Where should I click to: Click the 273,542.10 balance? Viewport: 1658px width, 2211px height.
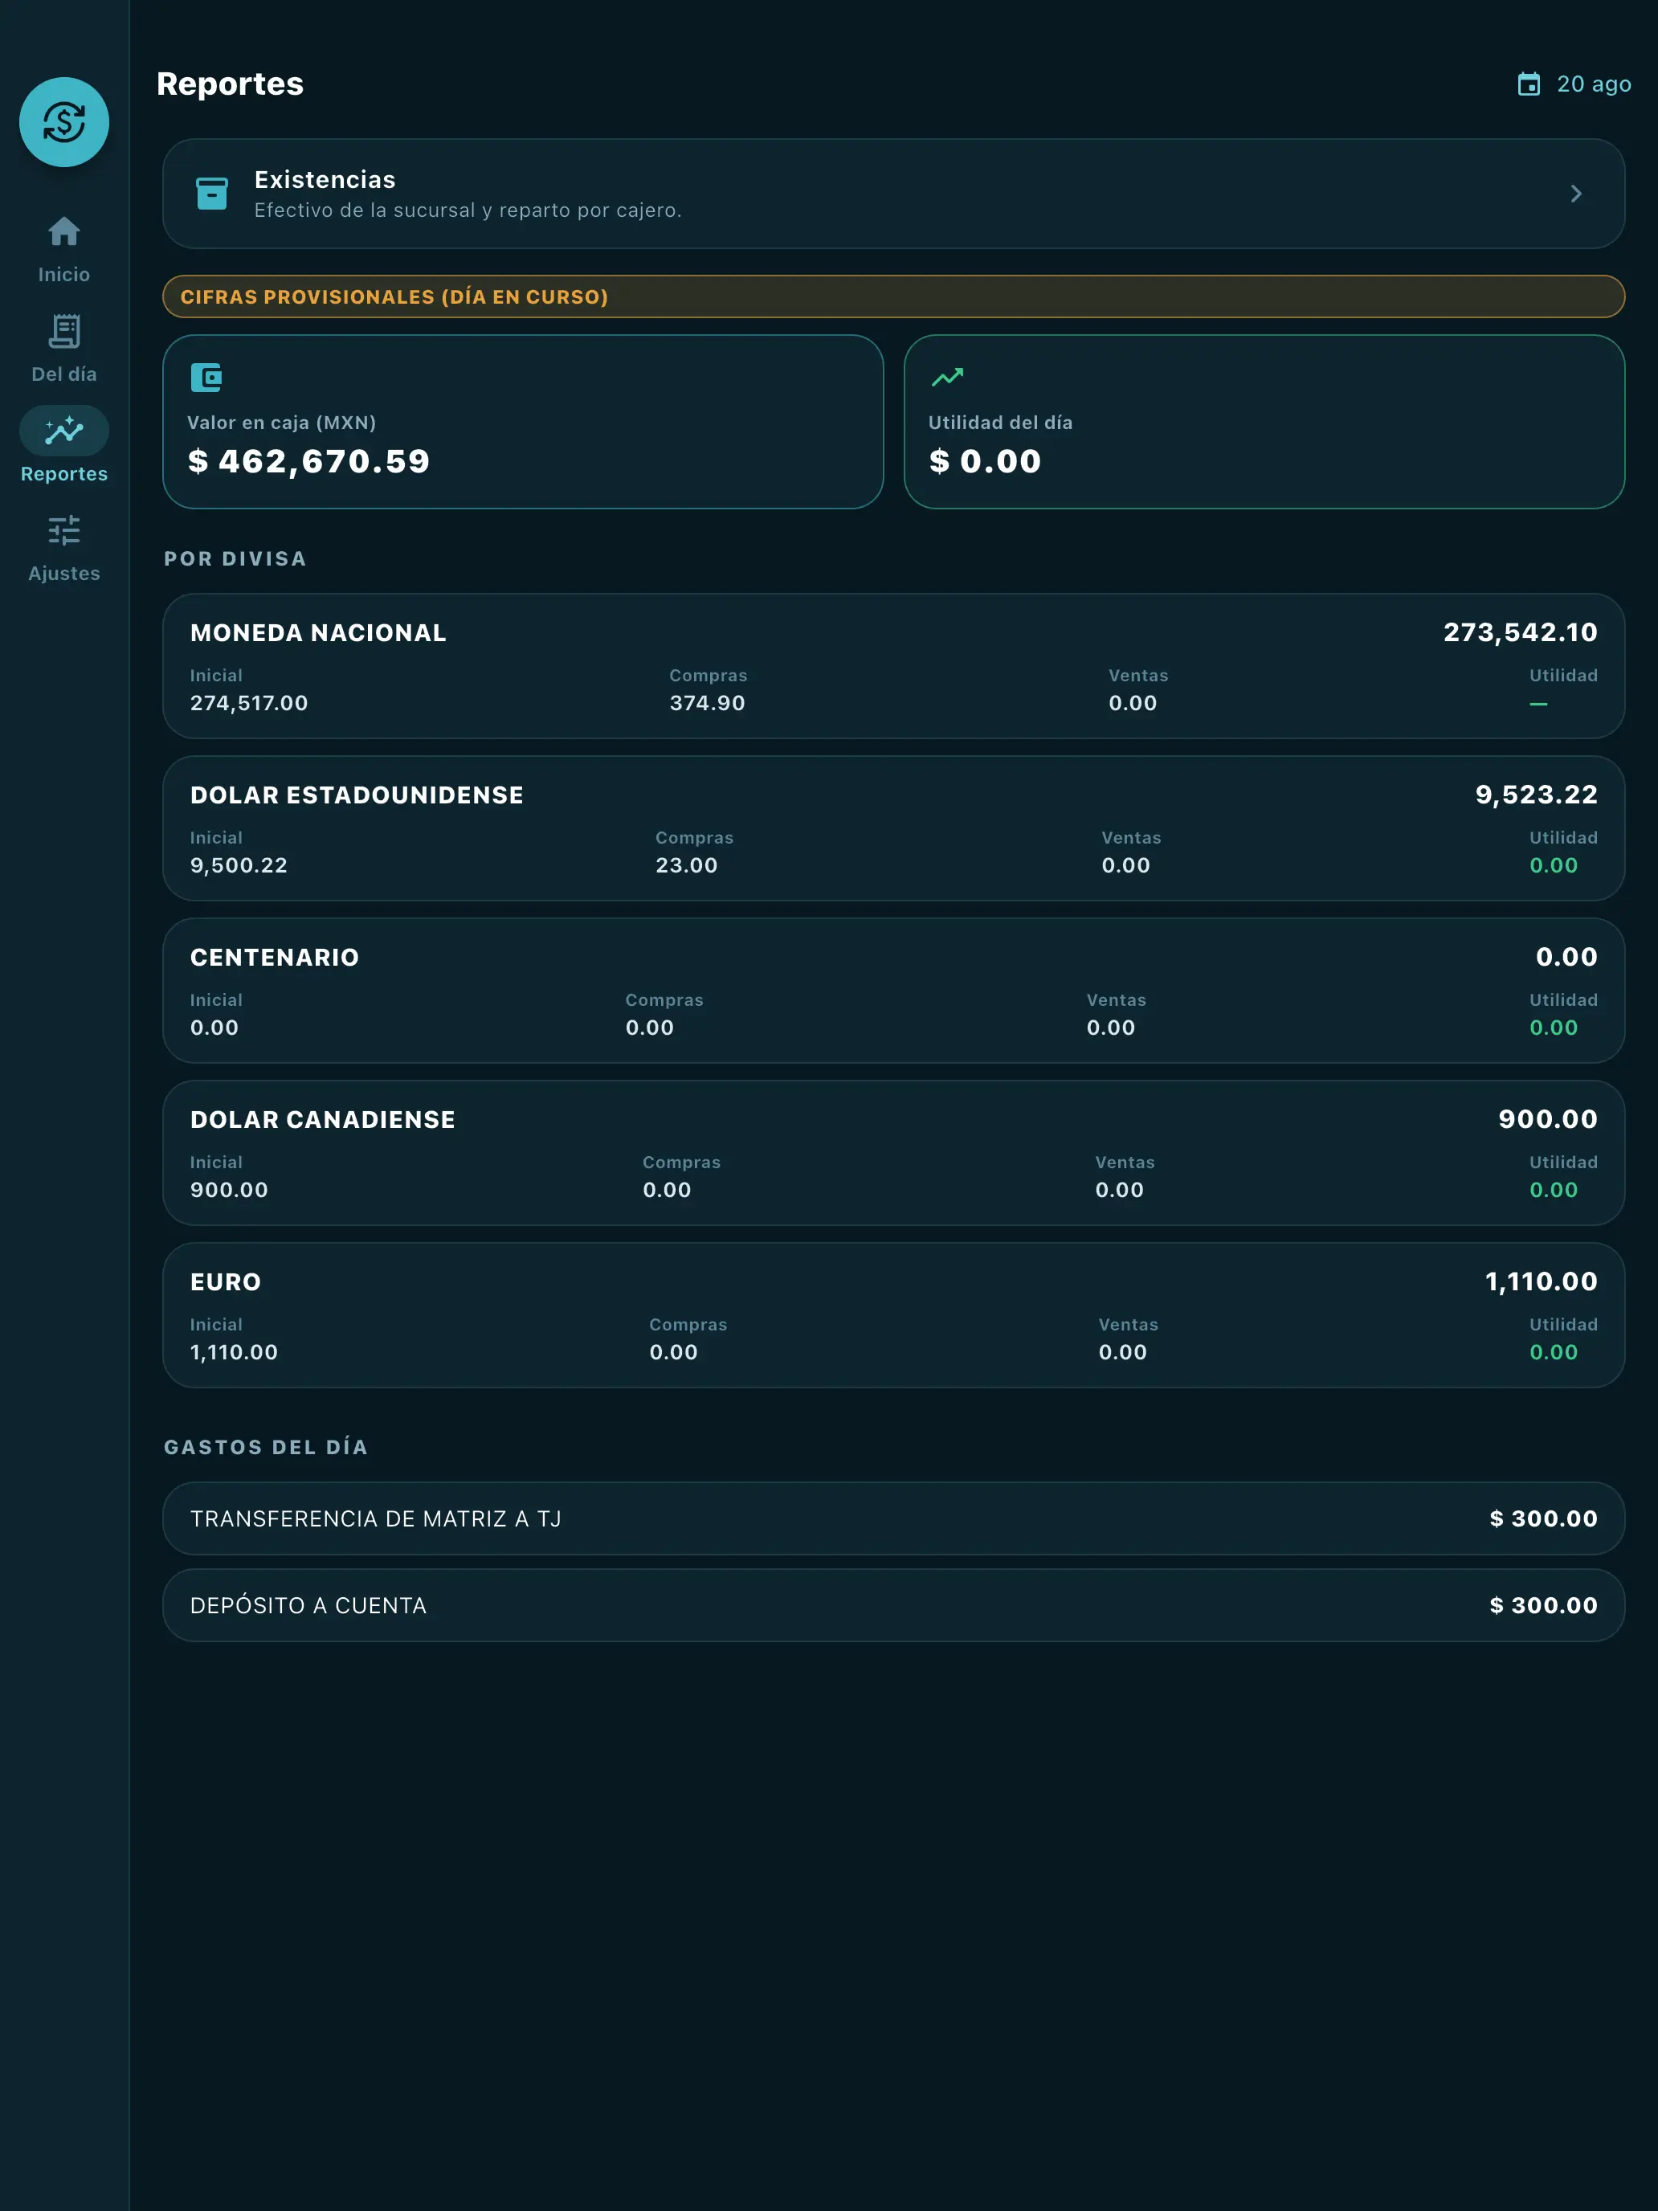coord(1520,633)
